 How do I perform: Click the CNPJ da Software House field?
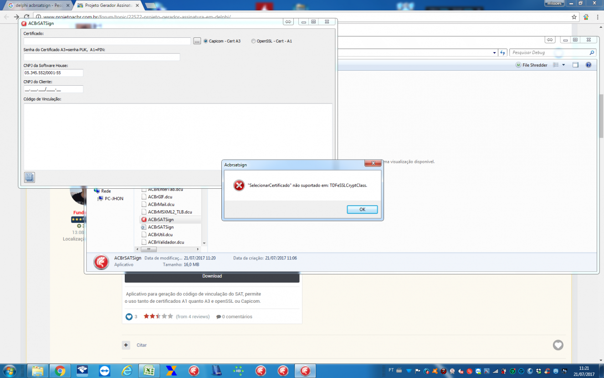click(x=53, y=73)
